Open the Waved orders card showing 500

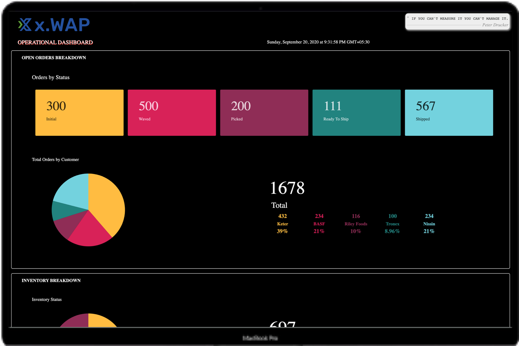pos(172,113)
